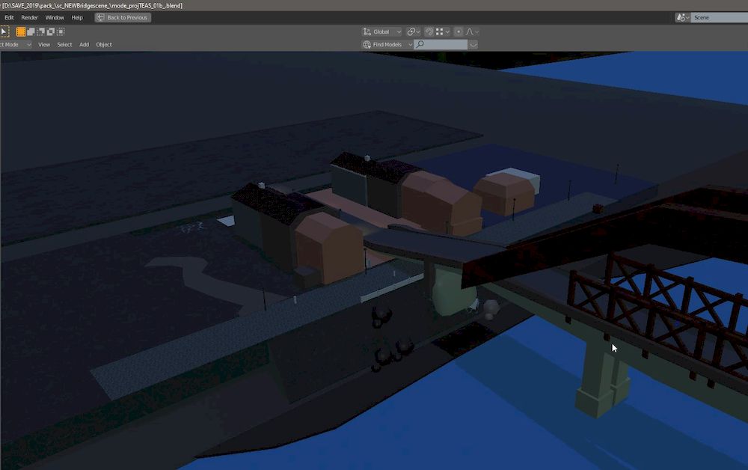Choose the Invert Selection mode icon
The image size is (748, 470).
click(x=50, y=31)
